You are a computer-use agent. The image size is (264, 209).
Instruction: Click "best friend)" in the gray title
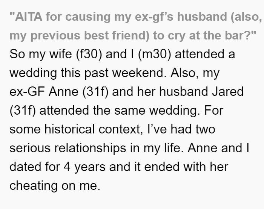(x=117, y=36)
